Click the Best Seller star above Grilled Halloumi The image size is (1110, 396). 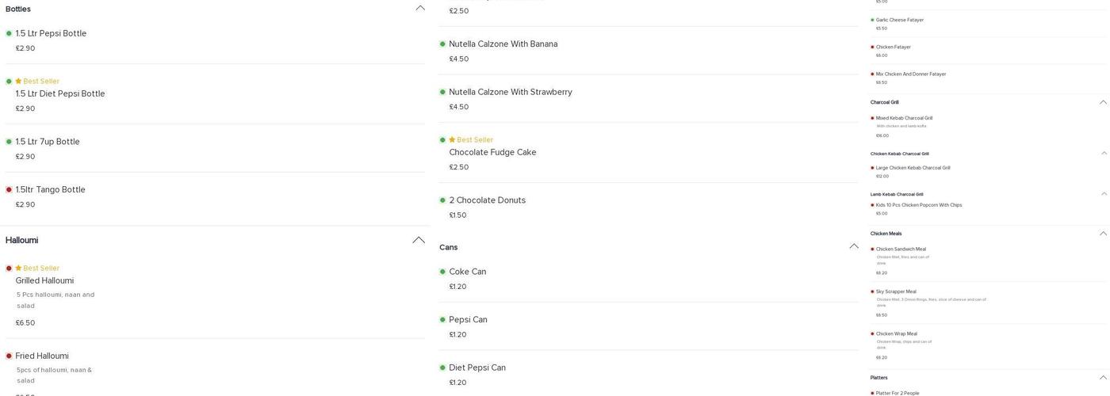18,268
